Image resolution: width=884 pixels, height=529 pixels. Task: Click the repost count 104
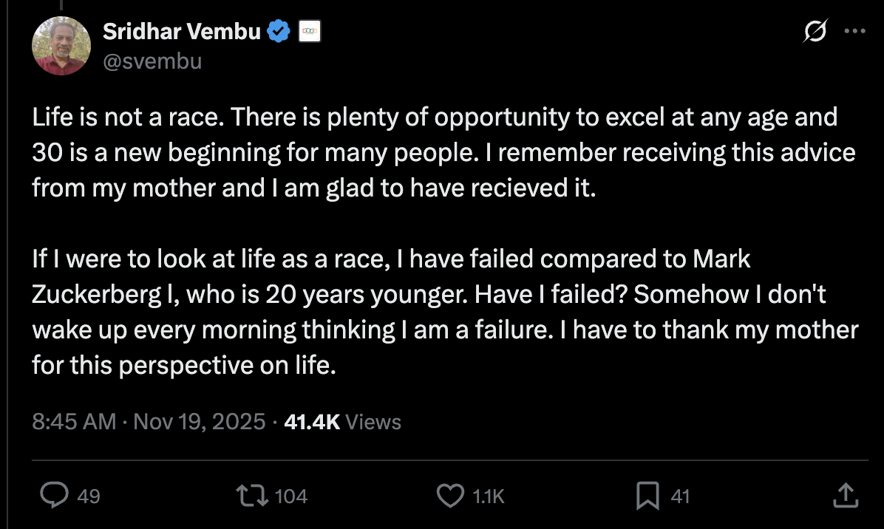(x=290, y=496)
